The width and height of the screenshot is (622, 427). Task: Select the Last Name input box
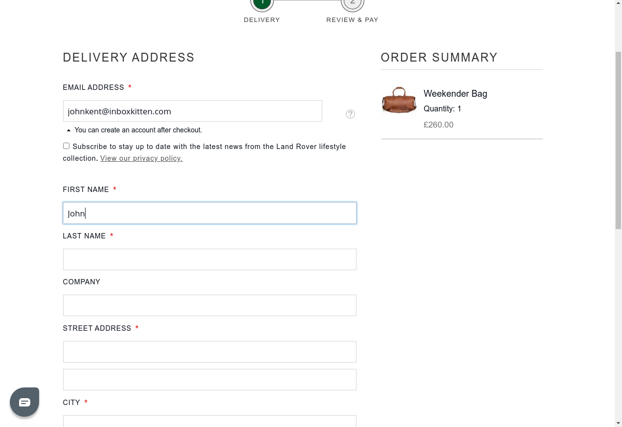tap(209, 259)
